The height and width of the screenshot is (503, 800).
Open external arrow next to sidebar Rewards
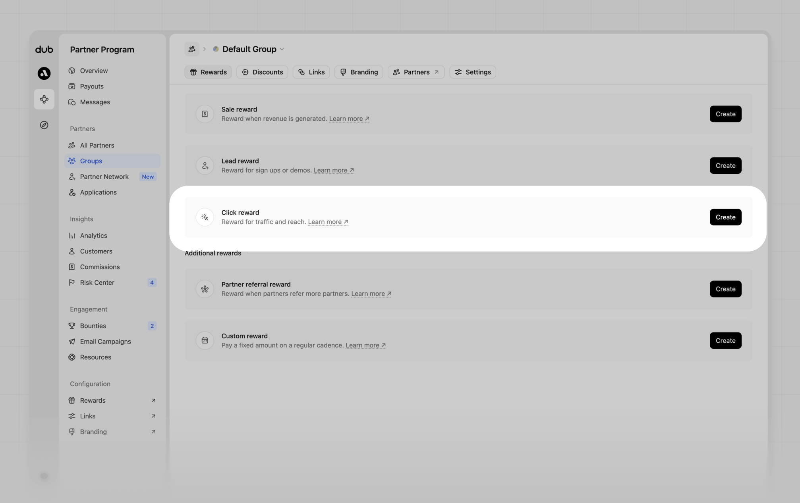[153, 400]
